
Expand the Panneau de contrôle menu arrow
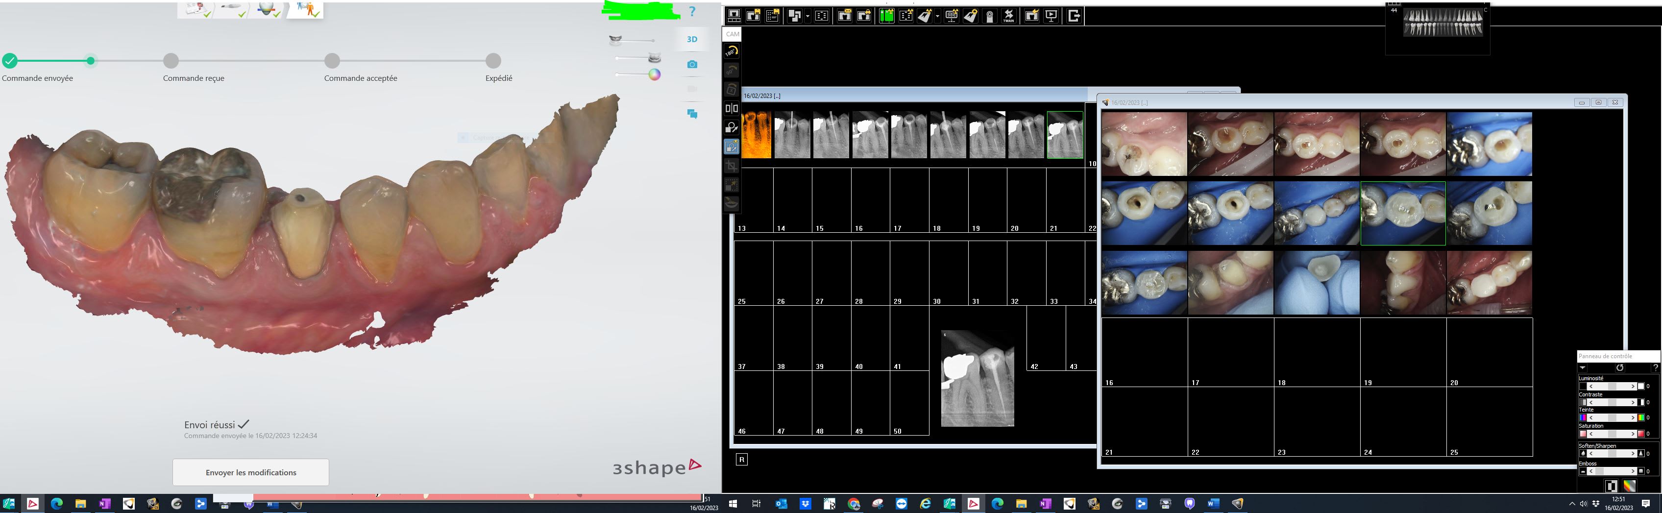[x=1583, y=368]
